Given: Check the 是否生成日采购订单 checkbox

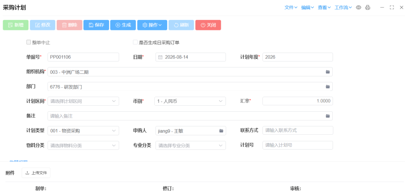Looking at the screenshot, I should coord(135,42).
